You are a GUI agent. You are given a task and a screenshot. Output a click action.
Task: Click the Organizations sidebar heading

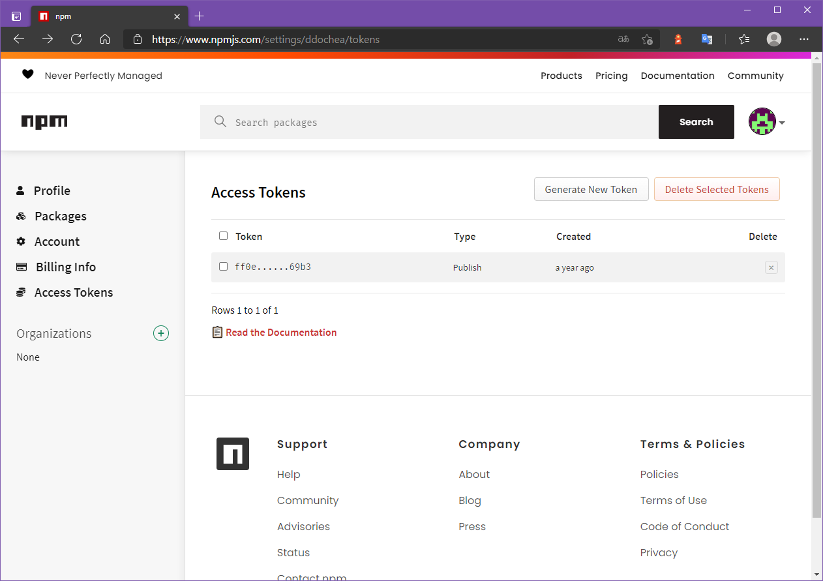(x=54, y=333)
